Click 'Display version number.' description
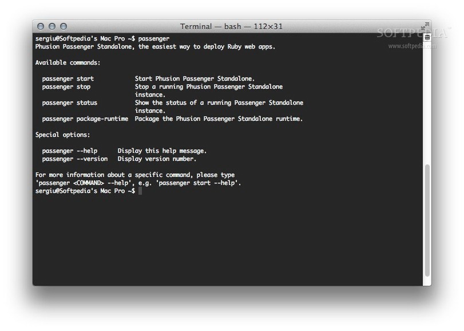 [157, 159]
